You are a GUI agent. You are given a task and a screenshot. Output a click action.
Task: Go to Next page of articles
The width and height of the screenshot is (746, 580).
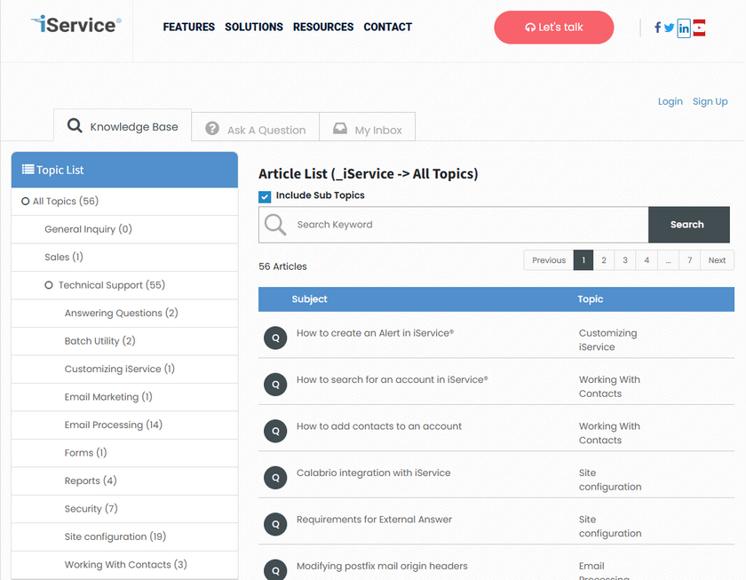717,260
